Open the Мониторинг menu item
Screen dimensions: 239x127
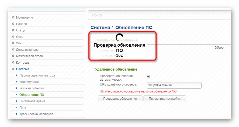(x=47, y=18)
